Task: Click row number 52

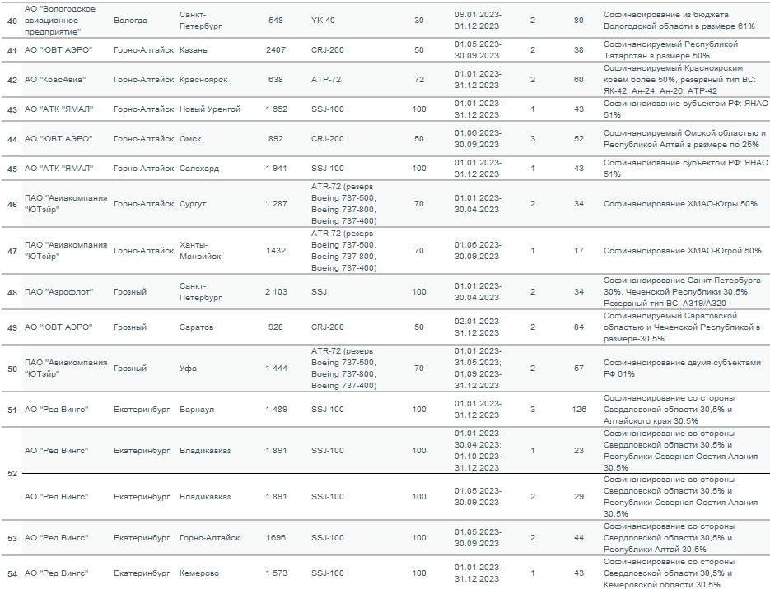Action: pos(12,474)
